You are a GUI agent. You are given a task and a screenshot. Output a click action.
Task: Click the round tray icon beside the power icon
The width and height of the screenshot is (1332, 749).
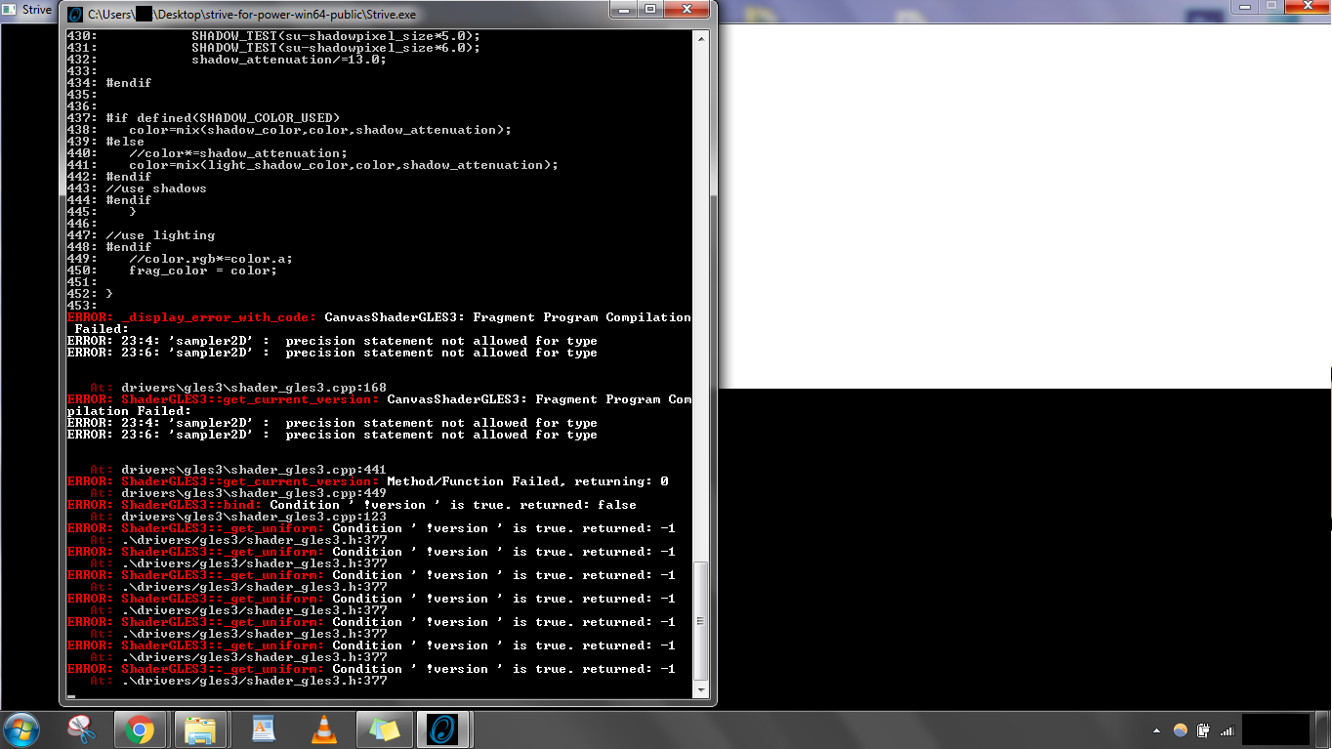1181,730
